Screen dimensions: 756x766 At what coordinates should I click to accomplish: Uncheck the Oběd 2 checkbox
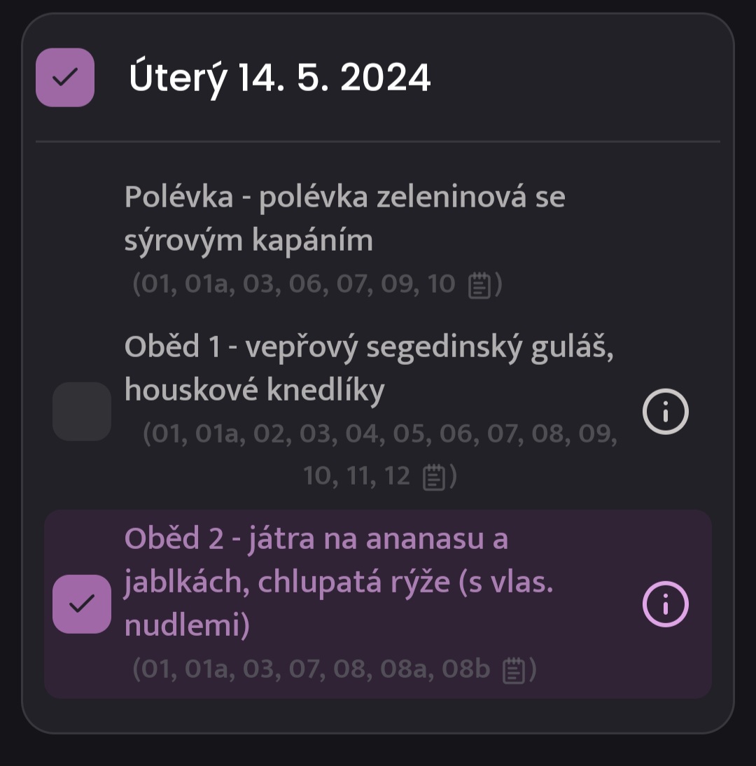pos(82,604)
